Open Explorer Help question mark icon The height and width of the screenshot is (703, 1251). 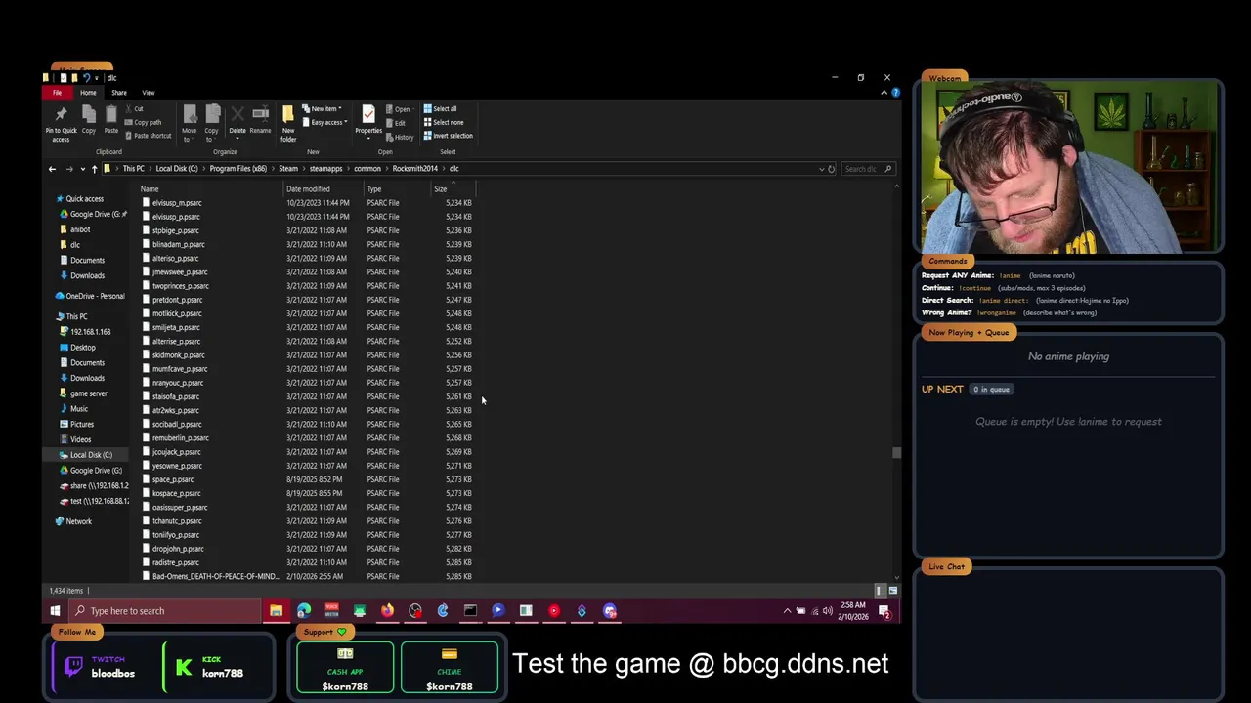[x=895, y=93]
